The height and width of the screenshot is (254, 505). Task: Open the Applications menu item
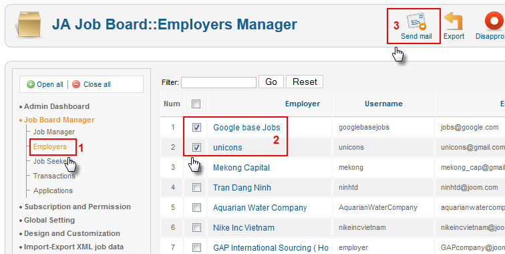point(53,190)
